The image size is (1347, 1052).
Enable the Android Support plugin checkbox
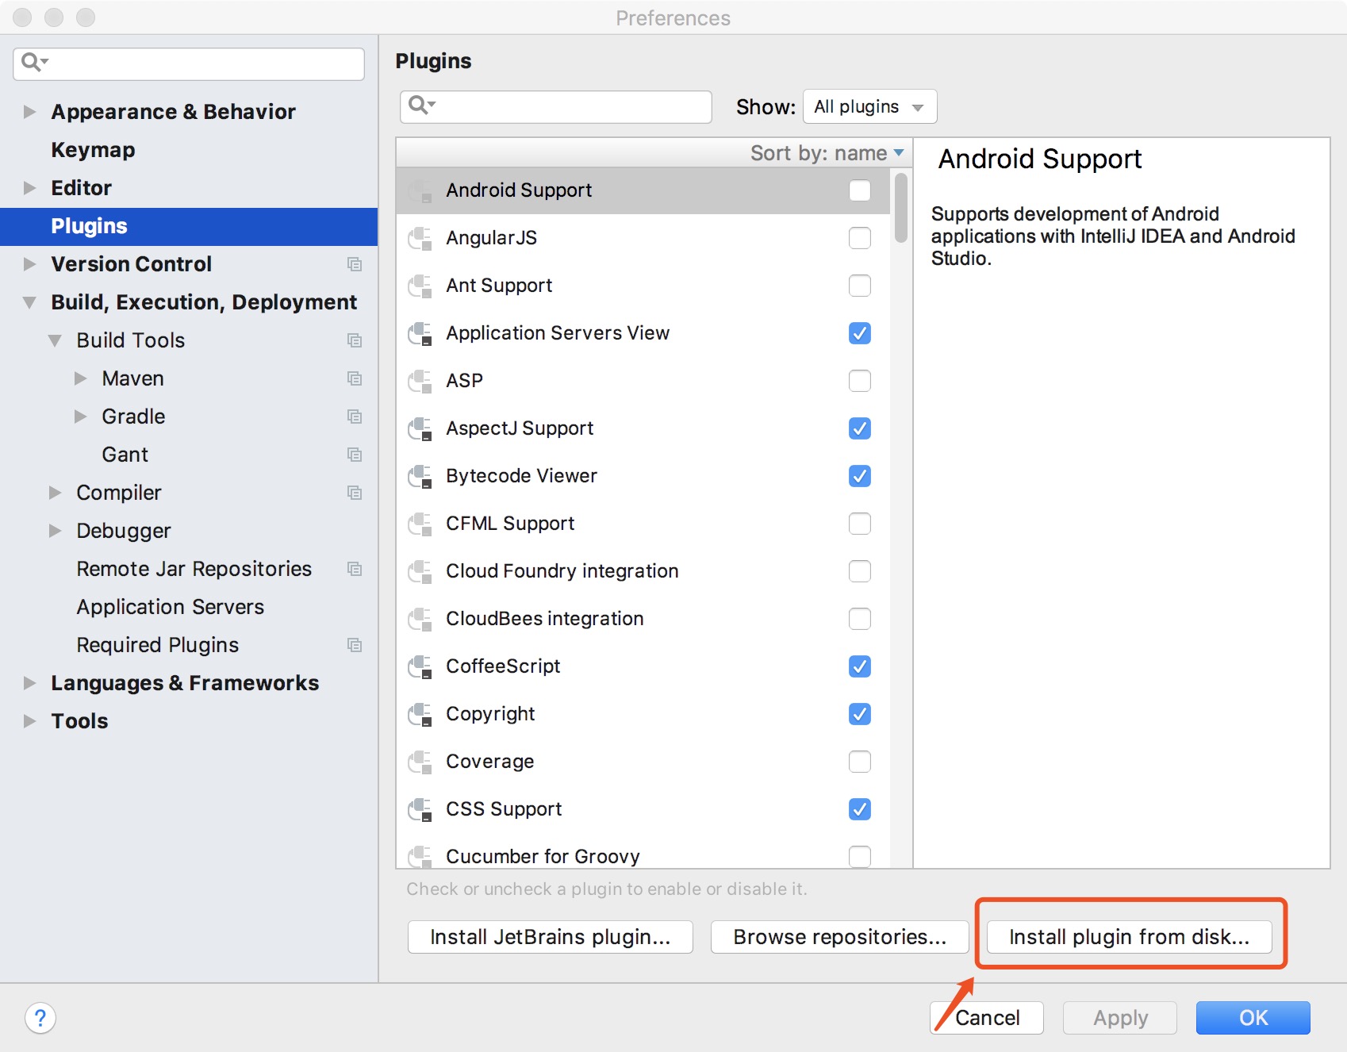tap(860, 190)
